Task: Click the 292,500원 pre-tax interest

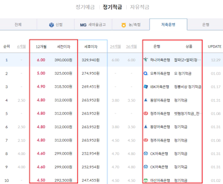Action: tap(63, 180)
